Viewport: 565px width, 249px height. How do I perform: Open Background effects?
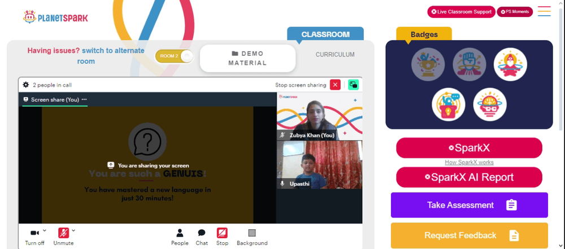(252, 237)
